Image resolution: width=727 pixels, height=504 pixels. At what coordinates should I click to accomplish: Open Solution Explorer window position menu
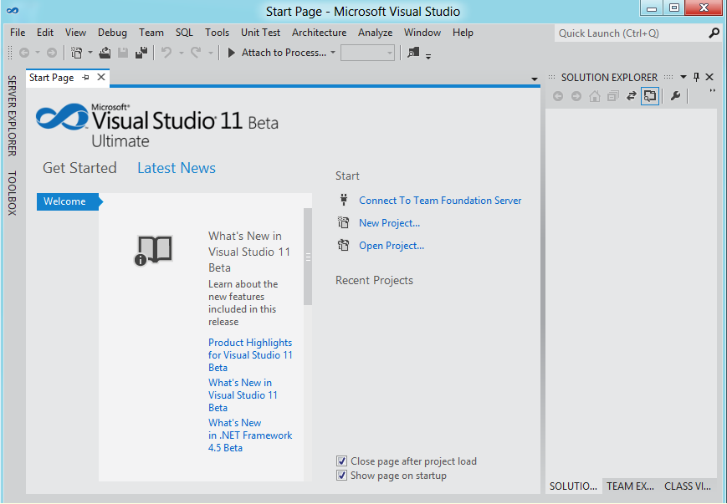(683, 78)
